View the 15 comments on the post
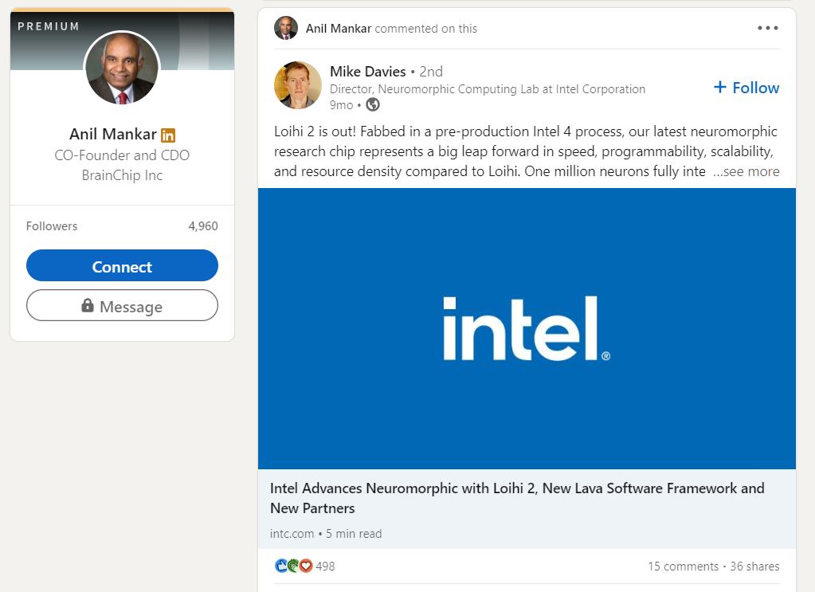The image size is (815, 592). (683, 567)
